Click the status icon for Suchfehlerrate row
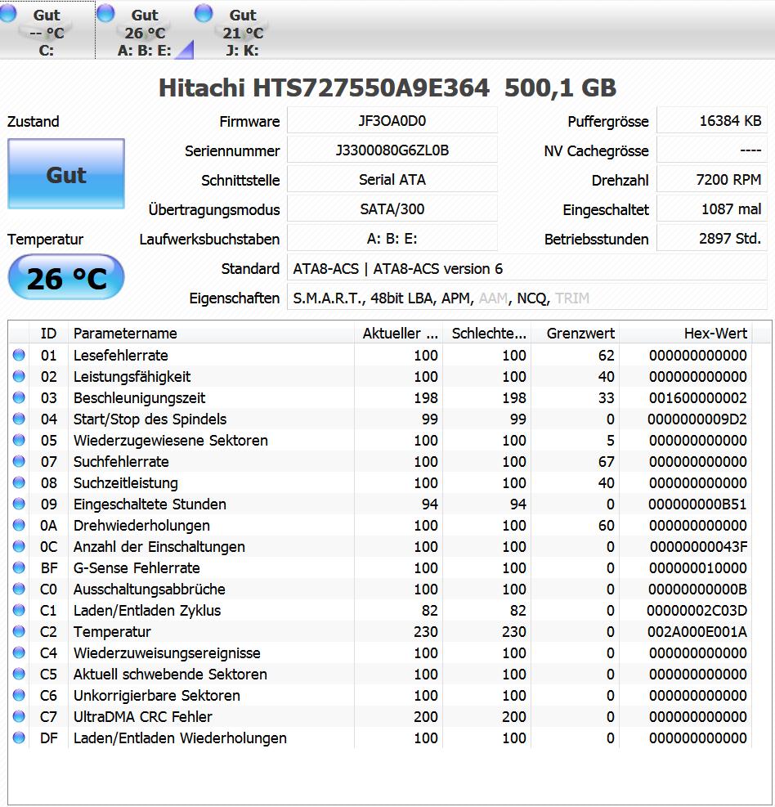This screenshot has height=807, width=775. click(x=19, y=461)
